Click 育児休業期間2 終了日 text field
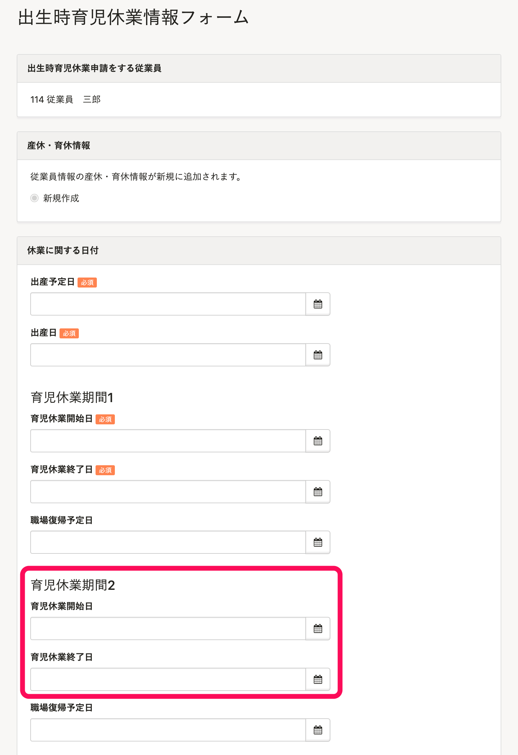This screenshot has height=755, width=518. pos(168,679)
